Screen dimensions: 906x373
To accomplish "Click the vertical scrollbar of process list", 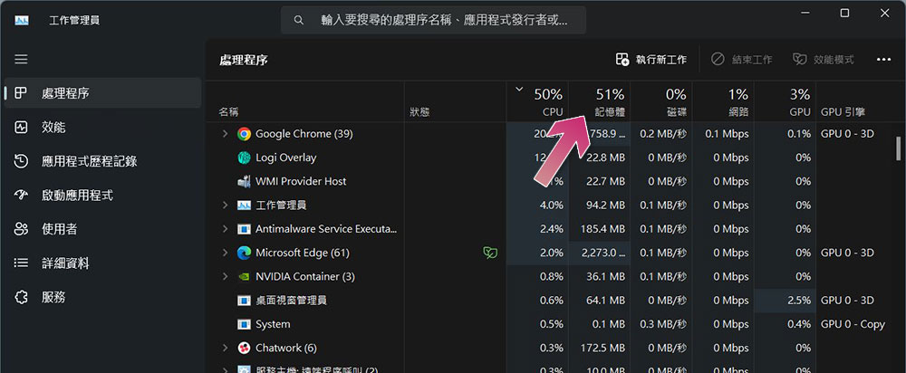I will pyautogui.click(x=899, y=148).
